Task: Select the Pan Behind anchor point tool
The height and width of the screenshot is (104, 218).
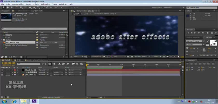Action: (25, 8)
